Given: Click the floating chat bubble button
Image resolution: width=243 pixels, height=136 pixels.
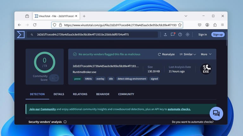Looking at the screenshot, I should pyautogui.click(x=216, y=113).
